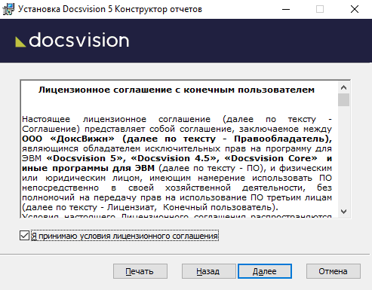This screenshot has width=372, height=290.
Task: Minimize the installer window
Action: coord(286,9)
